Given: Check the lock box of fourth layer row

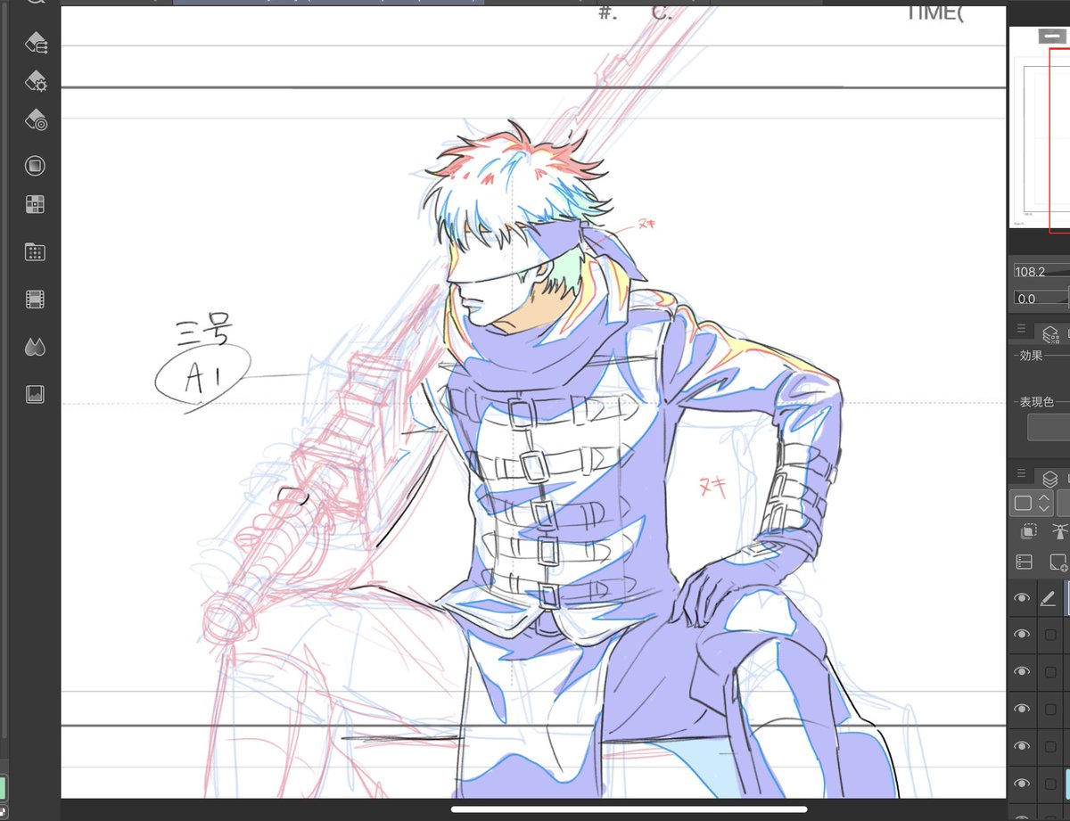Looking at the screenshot, I should tap(1050, 709).
